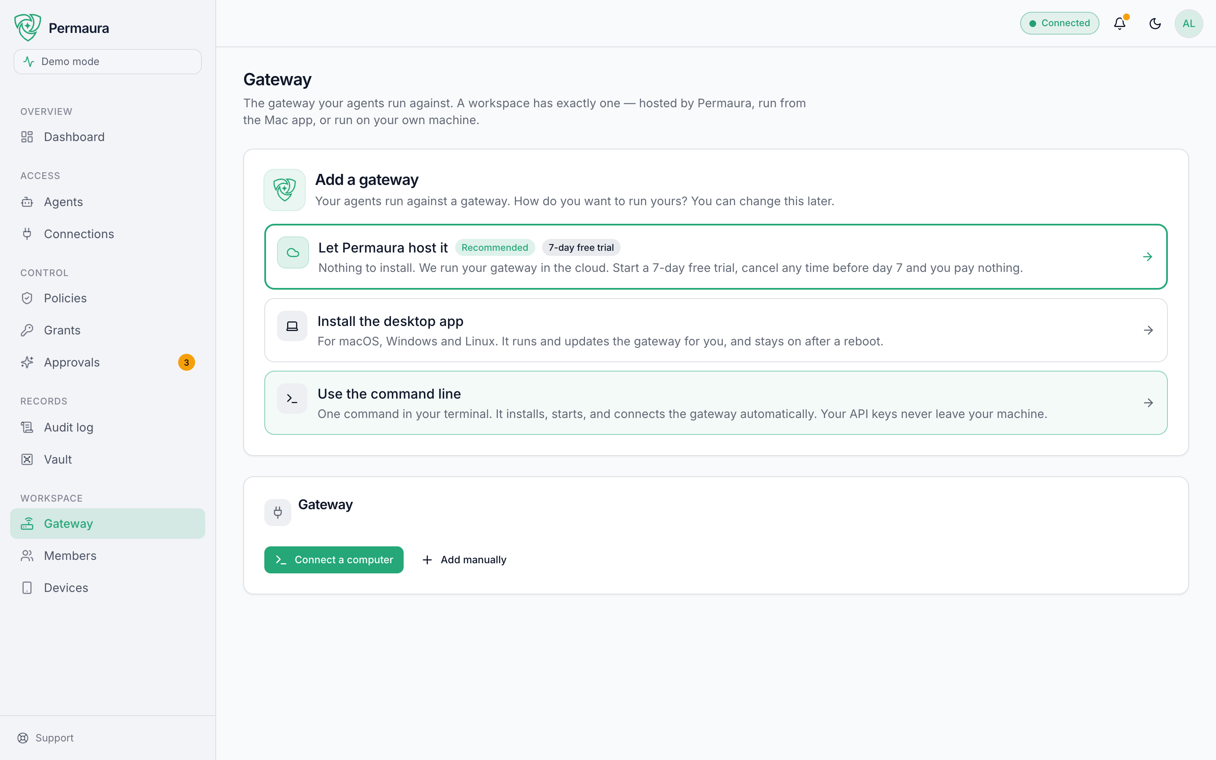Go to Agents in the sidebar
This screenshot has height=760, width=1216.
pyautogui.click(x=108, y=202)
